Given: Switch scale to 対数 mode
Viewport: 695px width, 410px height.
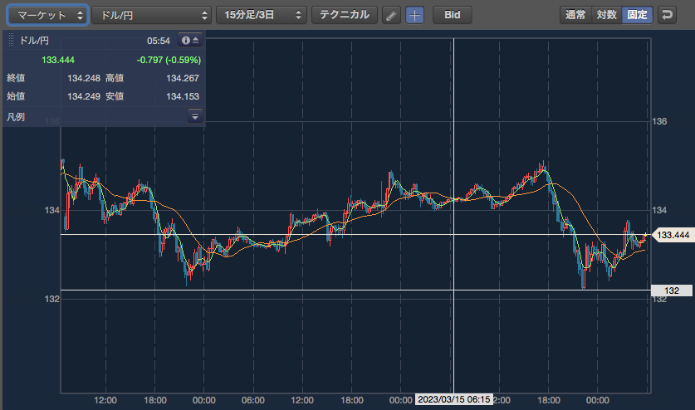Looking at the screenshot, I should click(x=606, y=15).
